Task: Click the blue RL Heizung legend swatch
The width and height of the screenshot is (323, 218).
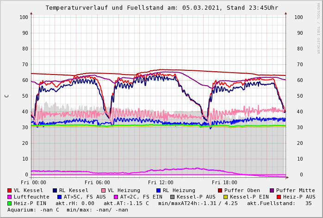Action: click(158, 190)
